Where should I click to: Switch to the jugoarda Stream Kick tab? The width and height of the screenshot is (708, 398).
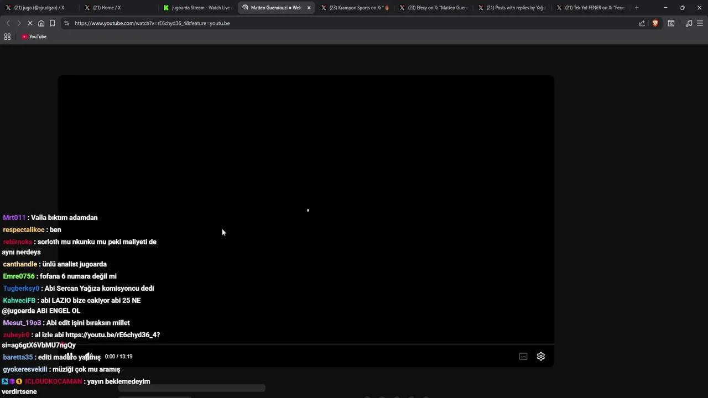197,8
